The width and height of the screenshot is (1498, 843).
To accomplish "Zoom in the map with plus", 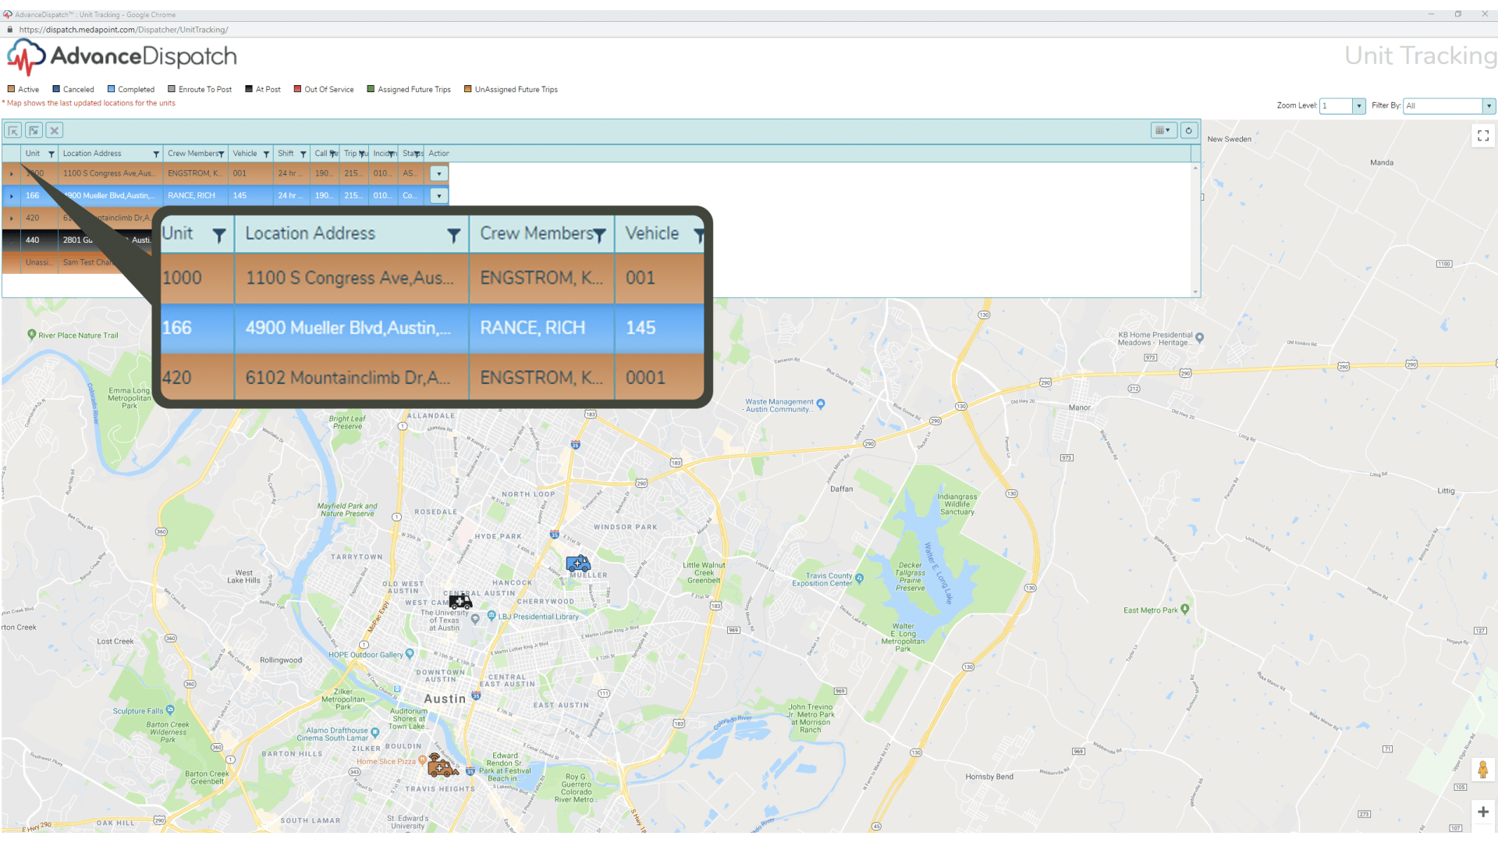I will click(1482, 812).
